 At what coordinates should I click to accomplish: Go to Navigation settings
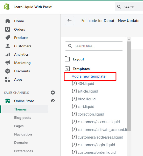(x=23, y=134)
